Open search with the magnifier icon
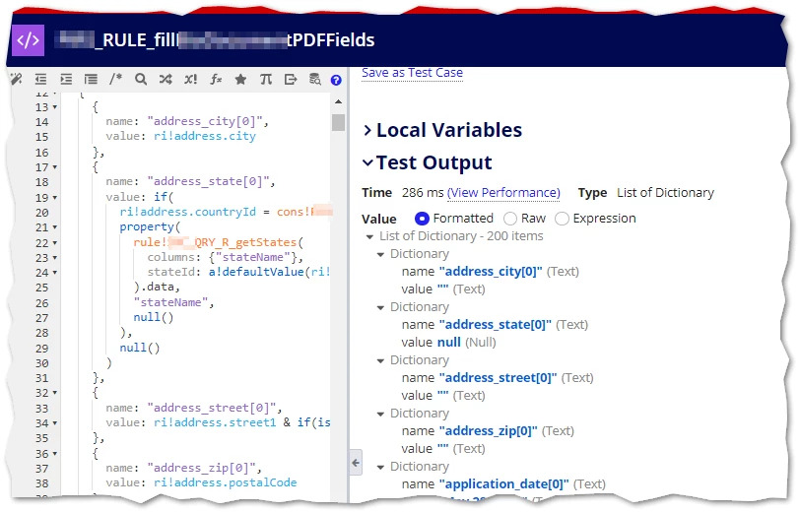This screenshot has width=800, height=513. (x=141, y=79)
